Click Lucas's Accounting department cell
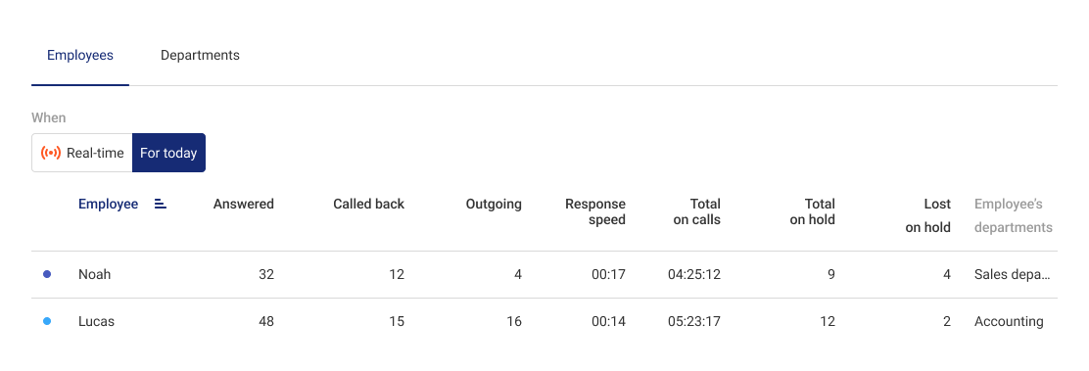Viewport: 1089px width, 371px height. [x=1009, y=322]
